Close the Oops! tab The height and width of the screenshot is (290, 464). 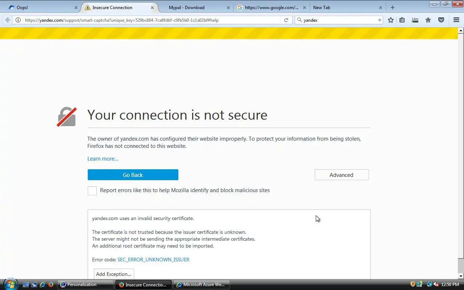click(x=76, y=8)
